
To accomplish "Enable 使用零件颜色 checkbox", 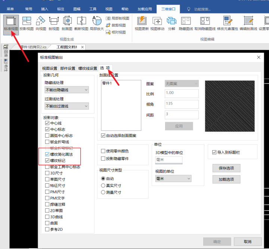I will (x=103, y=151).
